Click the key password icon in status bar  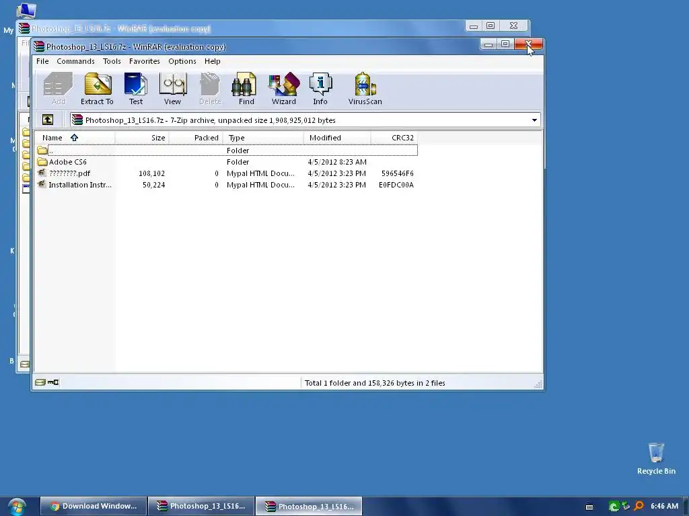(x=53, y=382)
